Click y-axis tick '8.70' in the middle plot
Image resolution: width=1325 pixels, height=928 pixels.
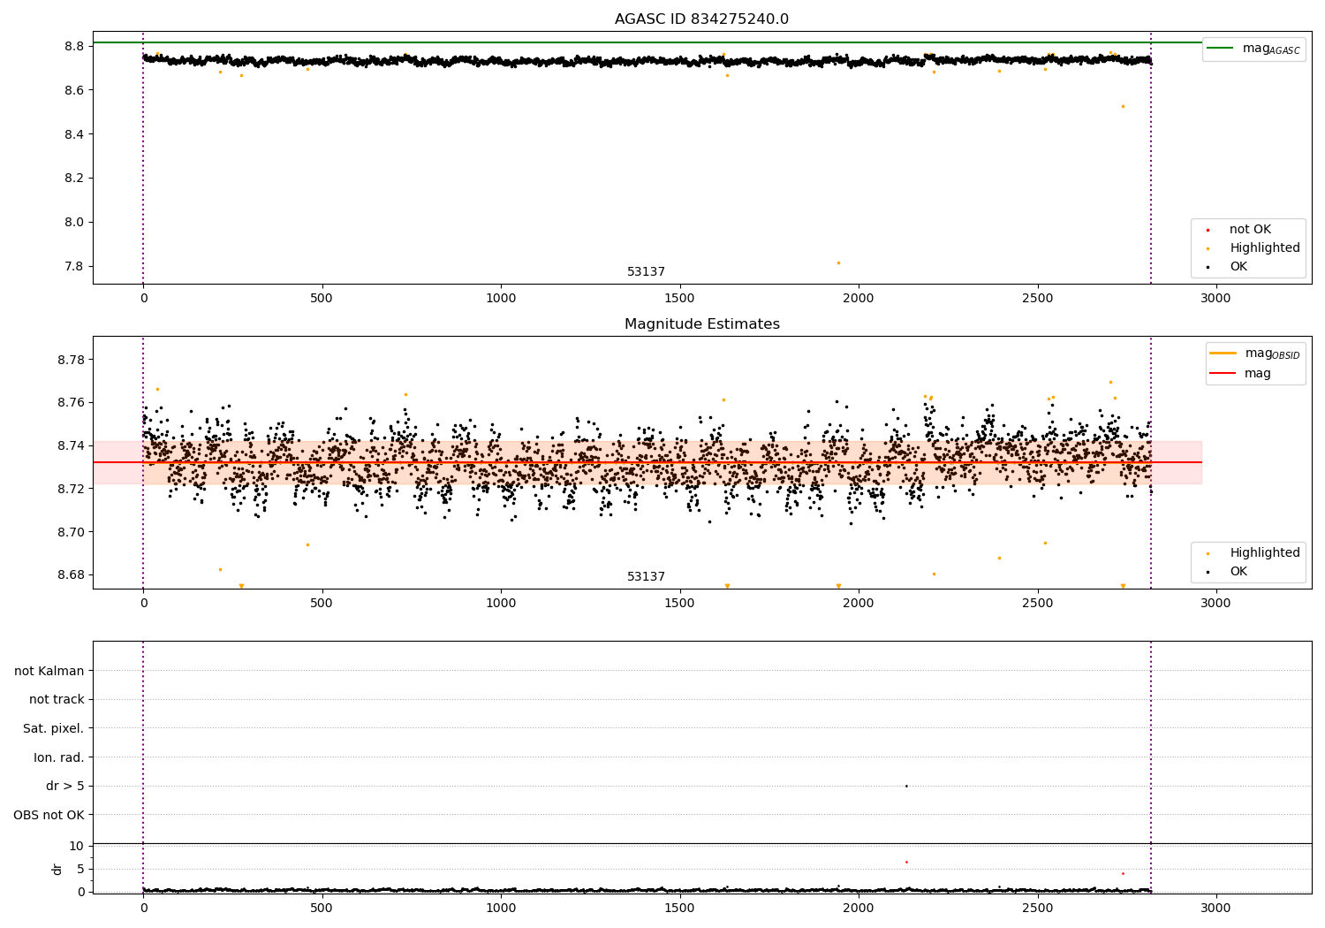tap(71, 532)
